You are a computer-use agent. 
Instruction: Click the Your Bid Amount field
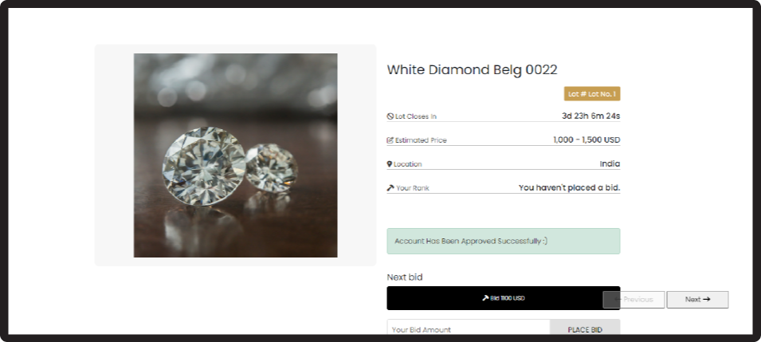(469, 329)
